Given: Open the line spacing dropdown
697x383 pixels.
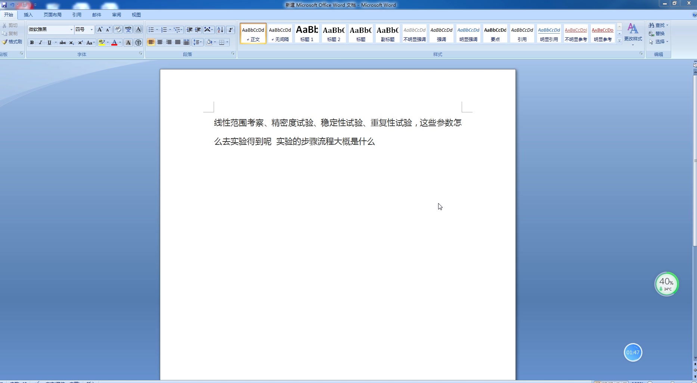Looking at the screenshot, I should tap(197, 42).
